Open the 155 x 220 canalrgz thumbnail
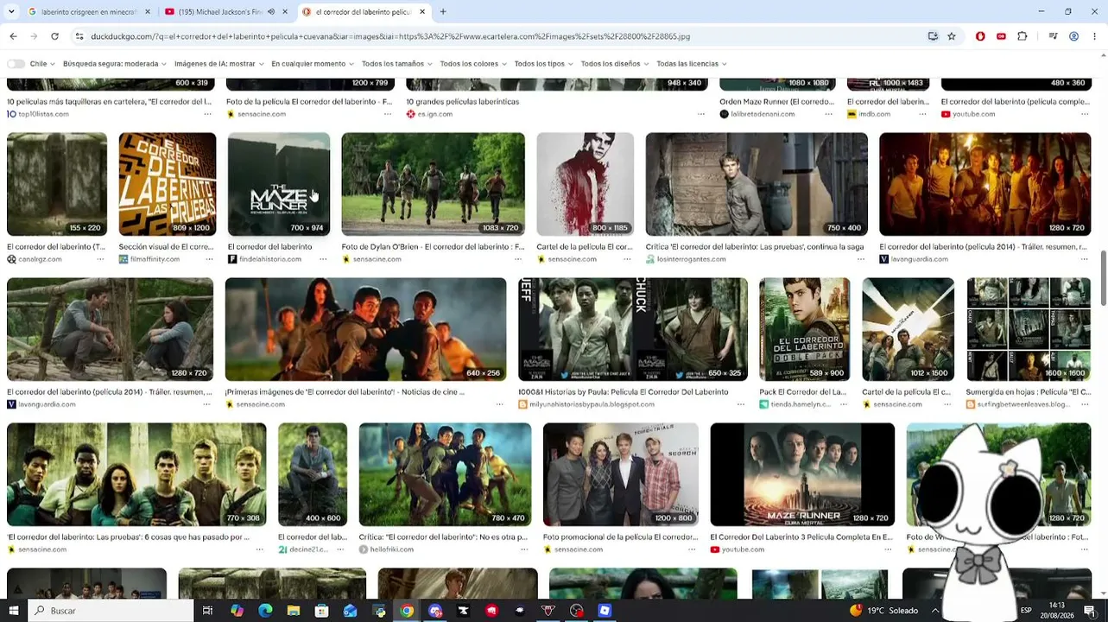The height and width of the screenshot is (622, 1108). point(57,184)
